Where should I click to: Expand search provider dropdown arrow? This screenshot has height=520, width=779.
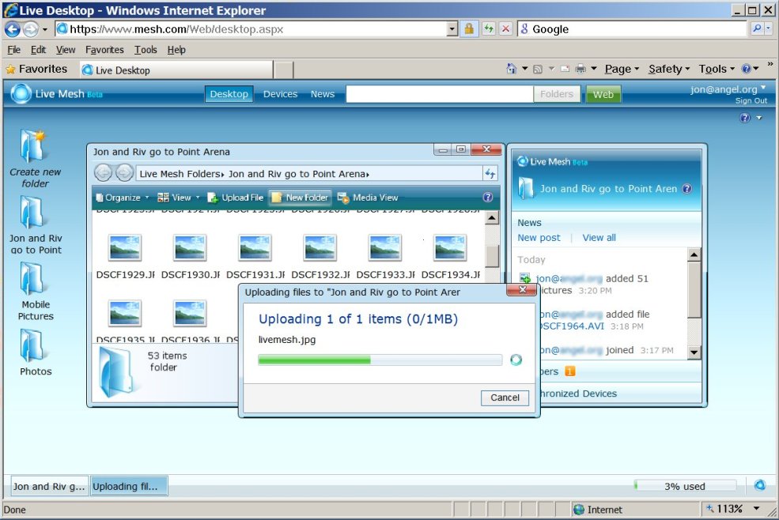click(769, 28)
